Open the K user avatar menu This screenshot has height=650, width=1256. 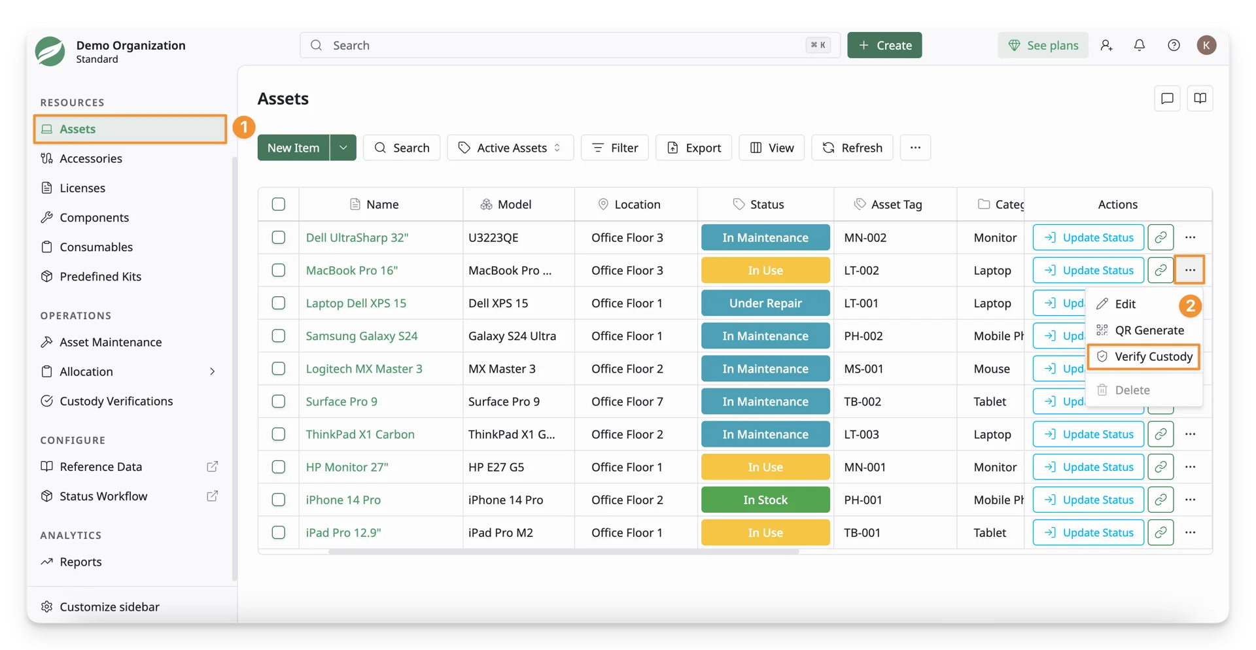[x=1206, y=45]
